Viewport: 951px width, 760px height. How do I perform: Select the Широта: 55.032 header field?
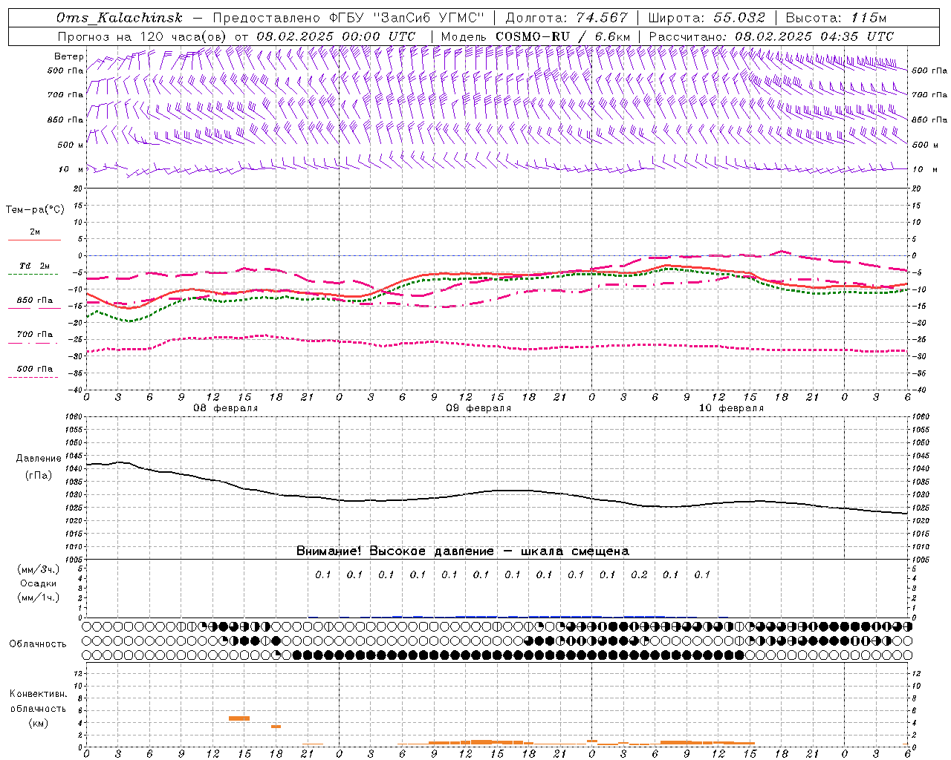click(x=707, y=18)
